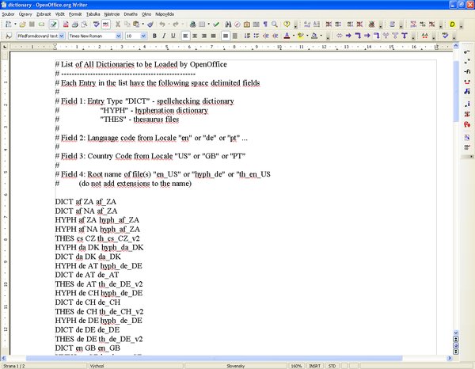Open the Formát menu
475x369 pixels.
coord(75,14)
